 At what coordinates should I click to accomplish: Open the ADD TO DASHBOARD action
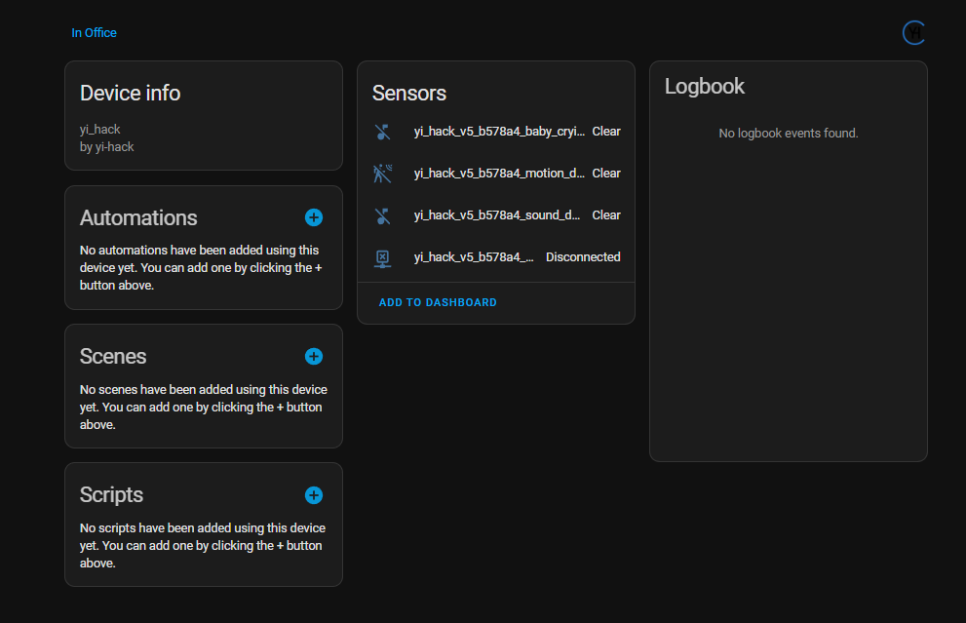[437, 301]
